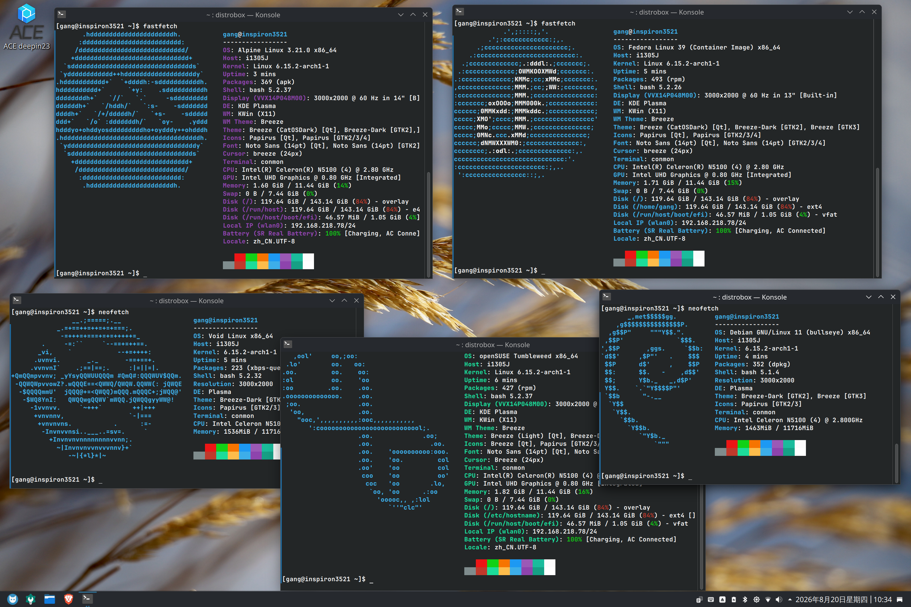911x607 pixels.
Task: Open the clipboard tray icon
Action: (x=699, y=600)
